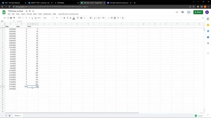The height and width of the screenshot is (118, 211).
Task: Click the Undo icon in toolbar
Action: pos(5,18)
